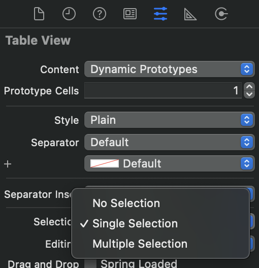This screenshot has width=259, height=268.
Task: Increment the Prototype Cells stepper
Action: (249, 86)
